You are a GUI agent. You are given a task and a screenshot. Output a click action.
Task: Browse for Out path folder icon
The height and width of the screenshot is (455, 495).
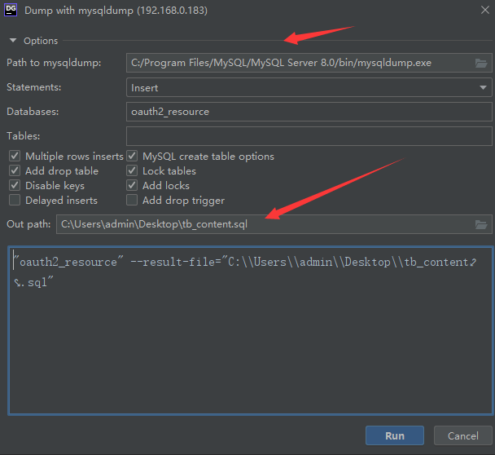(481, 224)
